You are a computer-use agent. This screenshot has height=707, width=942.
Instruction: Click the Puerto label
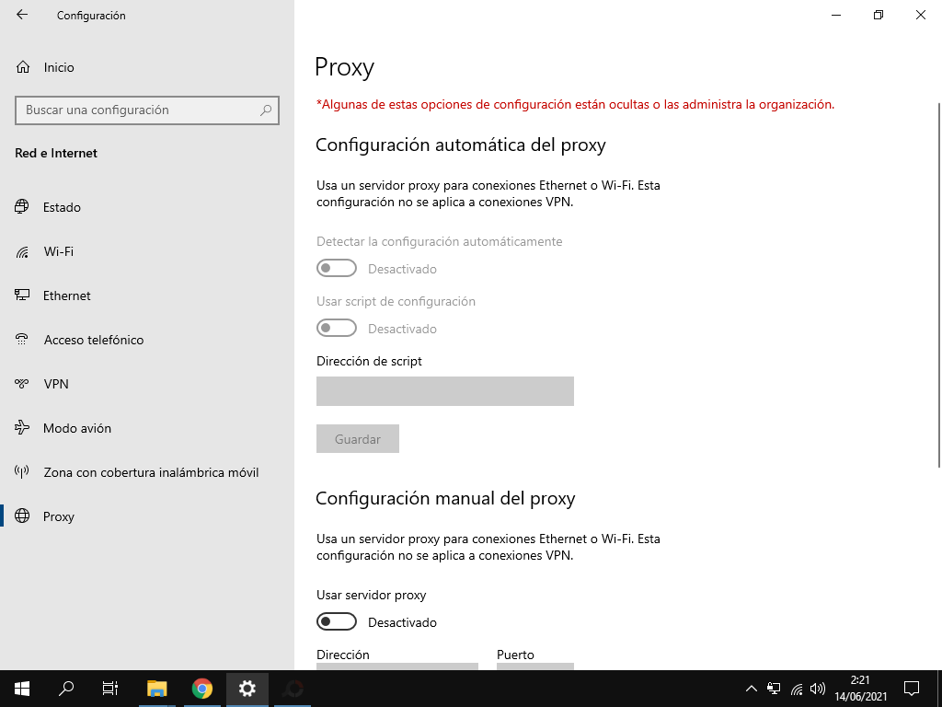(515, 655)
